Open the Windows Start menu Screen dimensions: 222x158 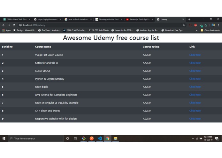[x=4, y=138]
